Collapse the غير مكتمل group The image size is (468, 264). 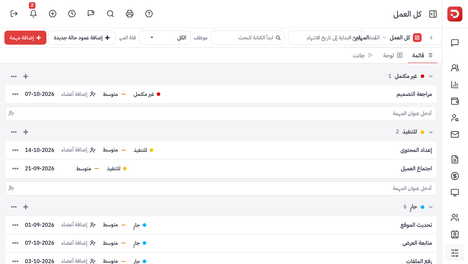pos(431,76)
